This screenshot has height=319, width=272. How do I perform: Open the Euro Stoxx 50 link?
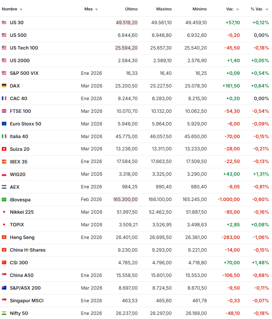[x=25, y=124]
